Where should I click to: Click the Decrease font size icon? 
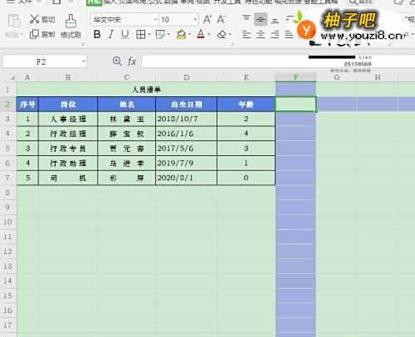(221, 19)
